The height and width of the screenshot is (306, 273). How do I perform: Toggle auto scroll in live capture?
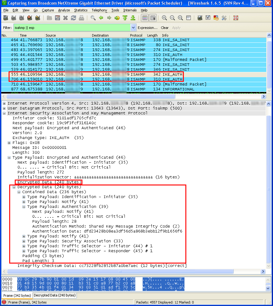[x=153, y=18]
